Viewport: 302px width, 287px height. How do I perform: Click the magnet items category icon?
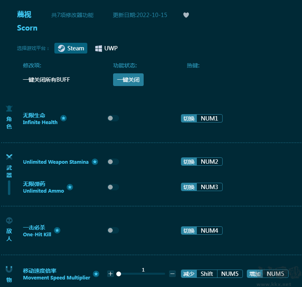pos(9,269)
